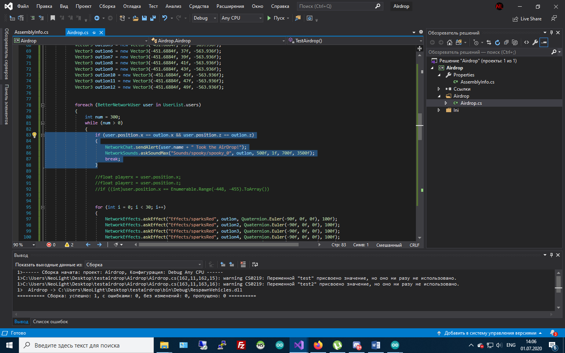Collapse the for loop block at line 95
Image resolution: width=565 pixels, height=353 pixels.
[x=43, y=207]
